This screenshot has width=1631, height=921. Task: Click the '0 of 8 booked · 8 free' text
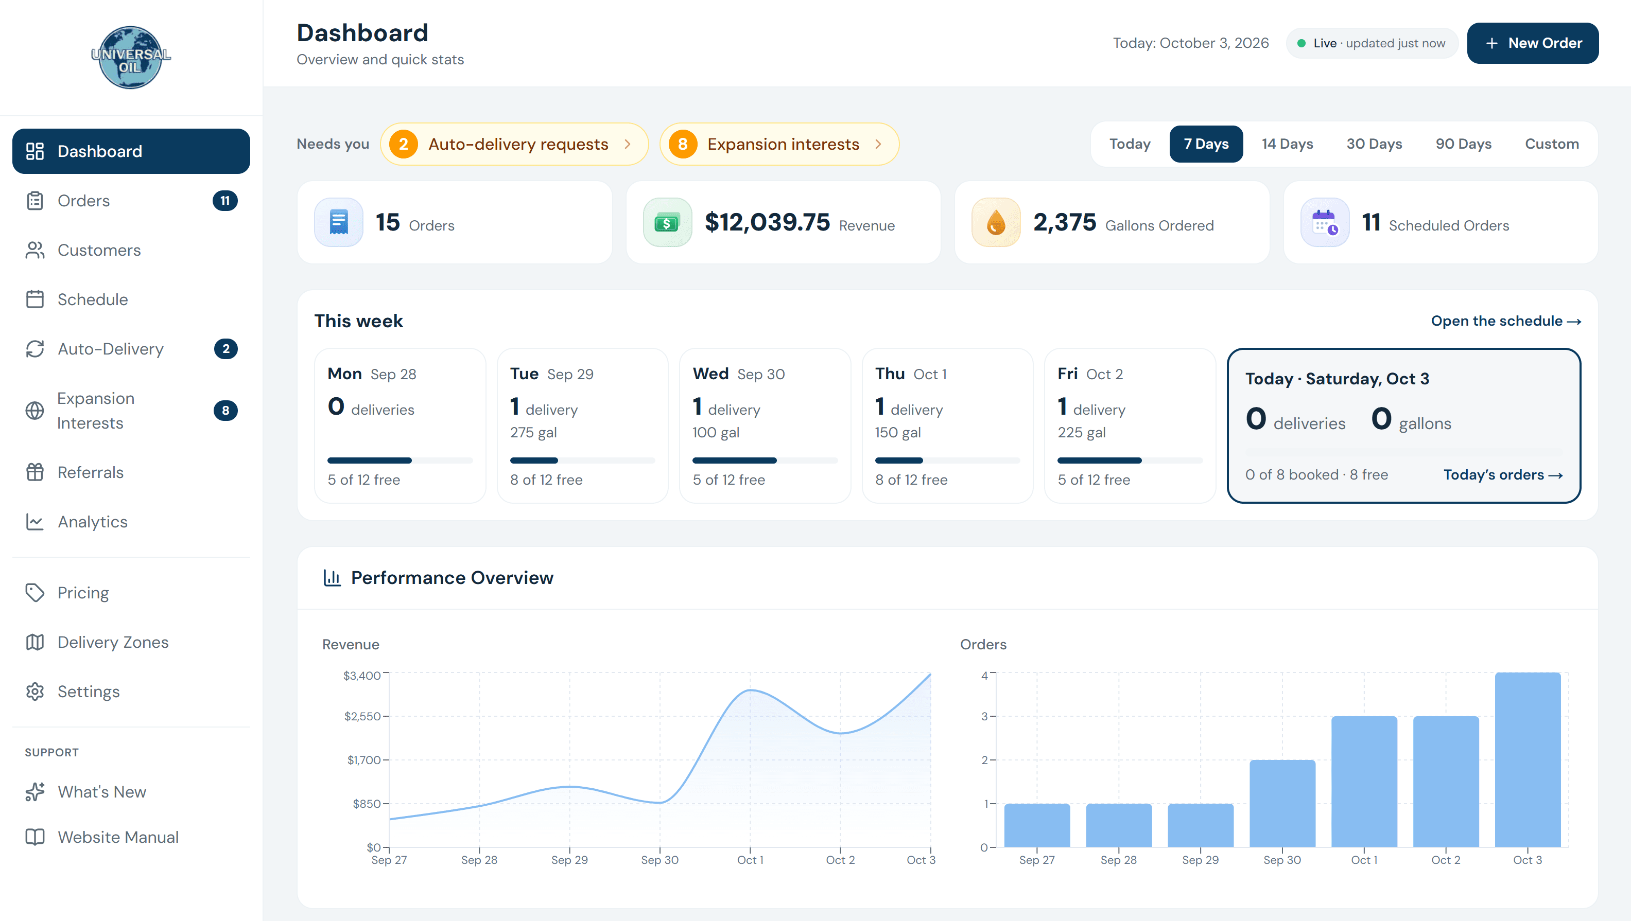click(x=1316, y=475)
